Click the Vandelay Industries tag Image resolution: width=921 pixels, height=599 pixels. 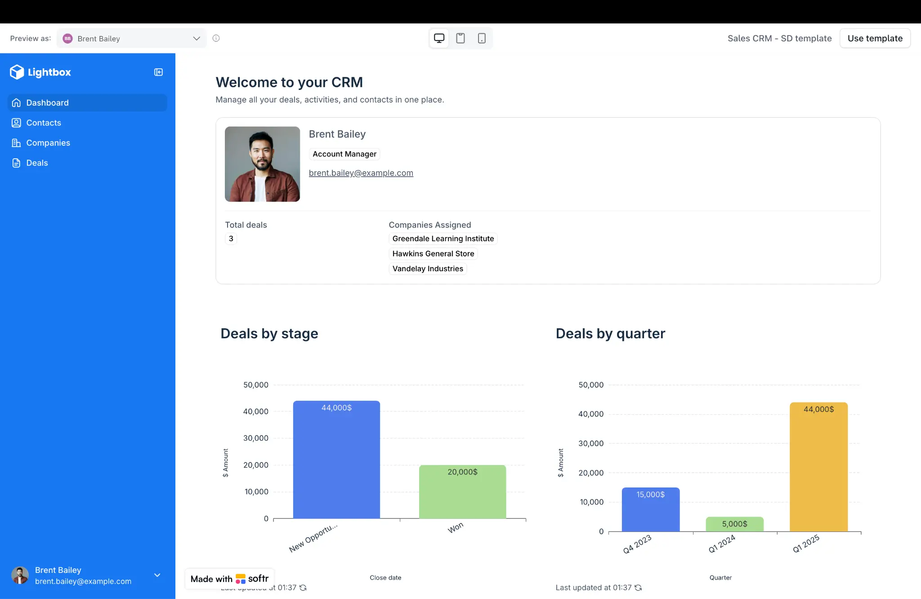(427, 268)
